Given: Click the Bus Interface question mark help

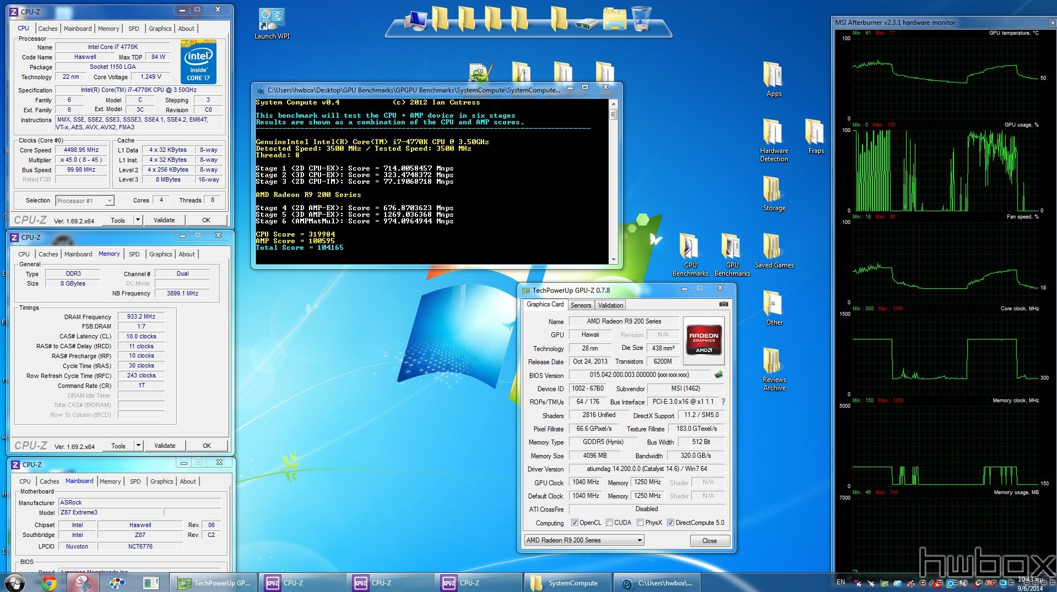Looking at the screenshot, I should click(x=723, y=402).
